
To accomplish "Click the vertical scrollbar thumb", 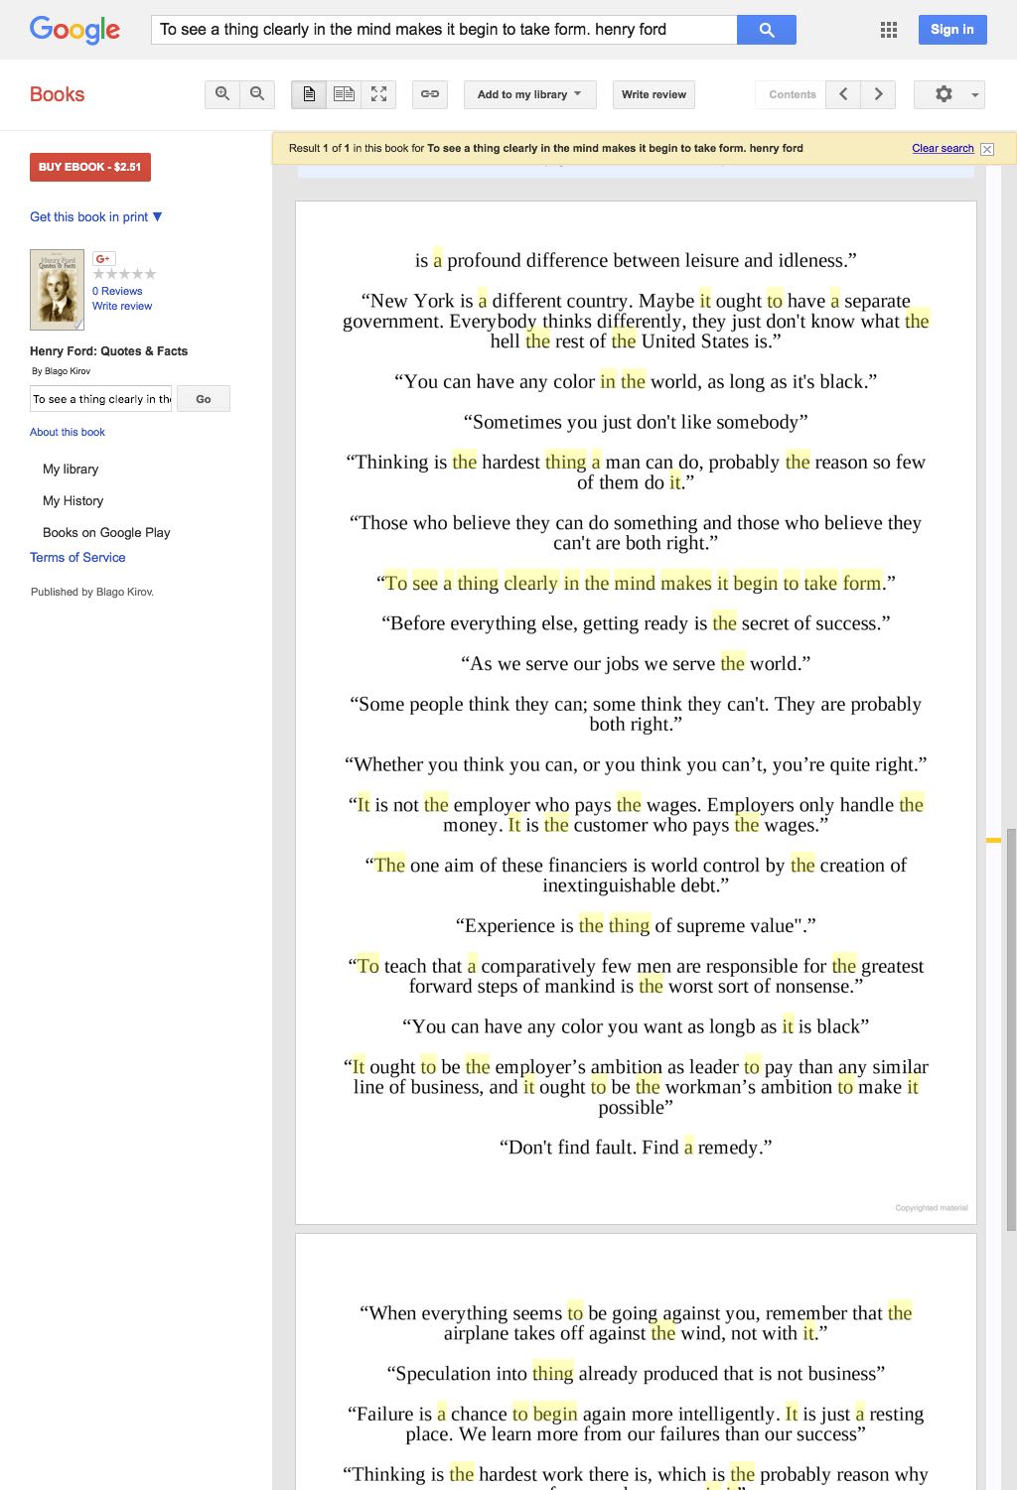I will tap(1011, 1028).
